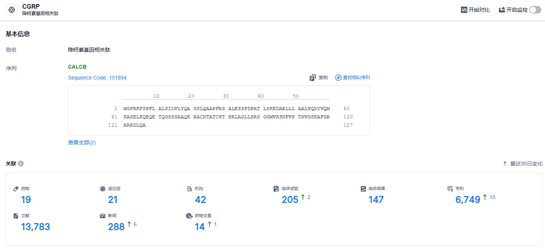
Task: Open the 13,783 文献 count
Action: pyautogui.click(x=36, y=227)
